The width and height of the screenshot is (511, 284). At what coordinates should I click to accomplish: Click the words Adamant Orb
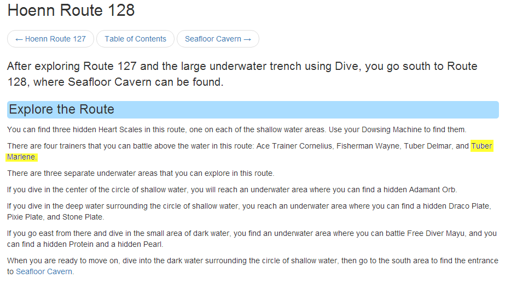[x=432, y=190]
